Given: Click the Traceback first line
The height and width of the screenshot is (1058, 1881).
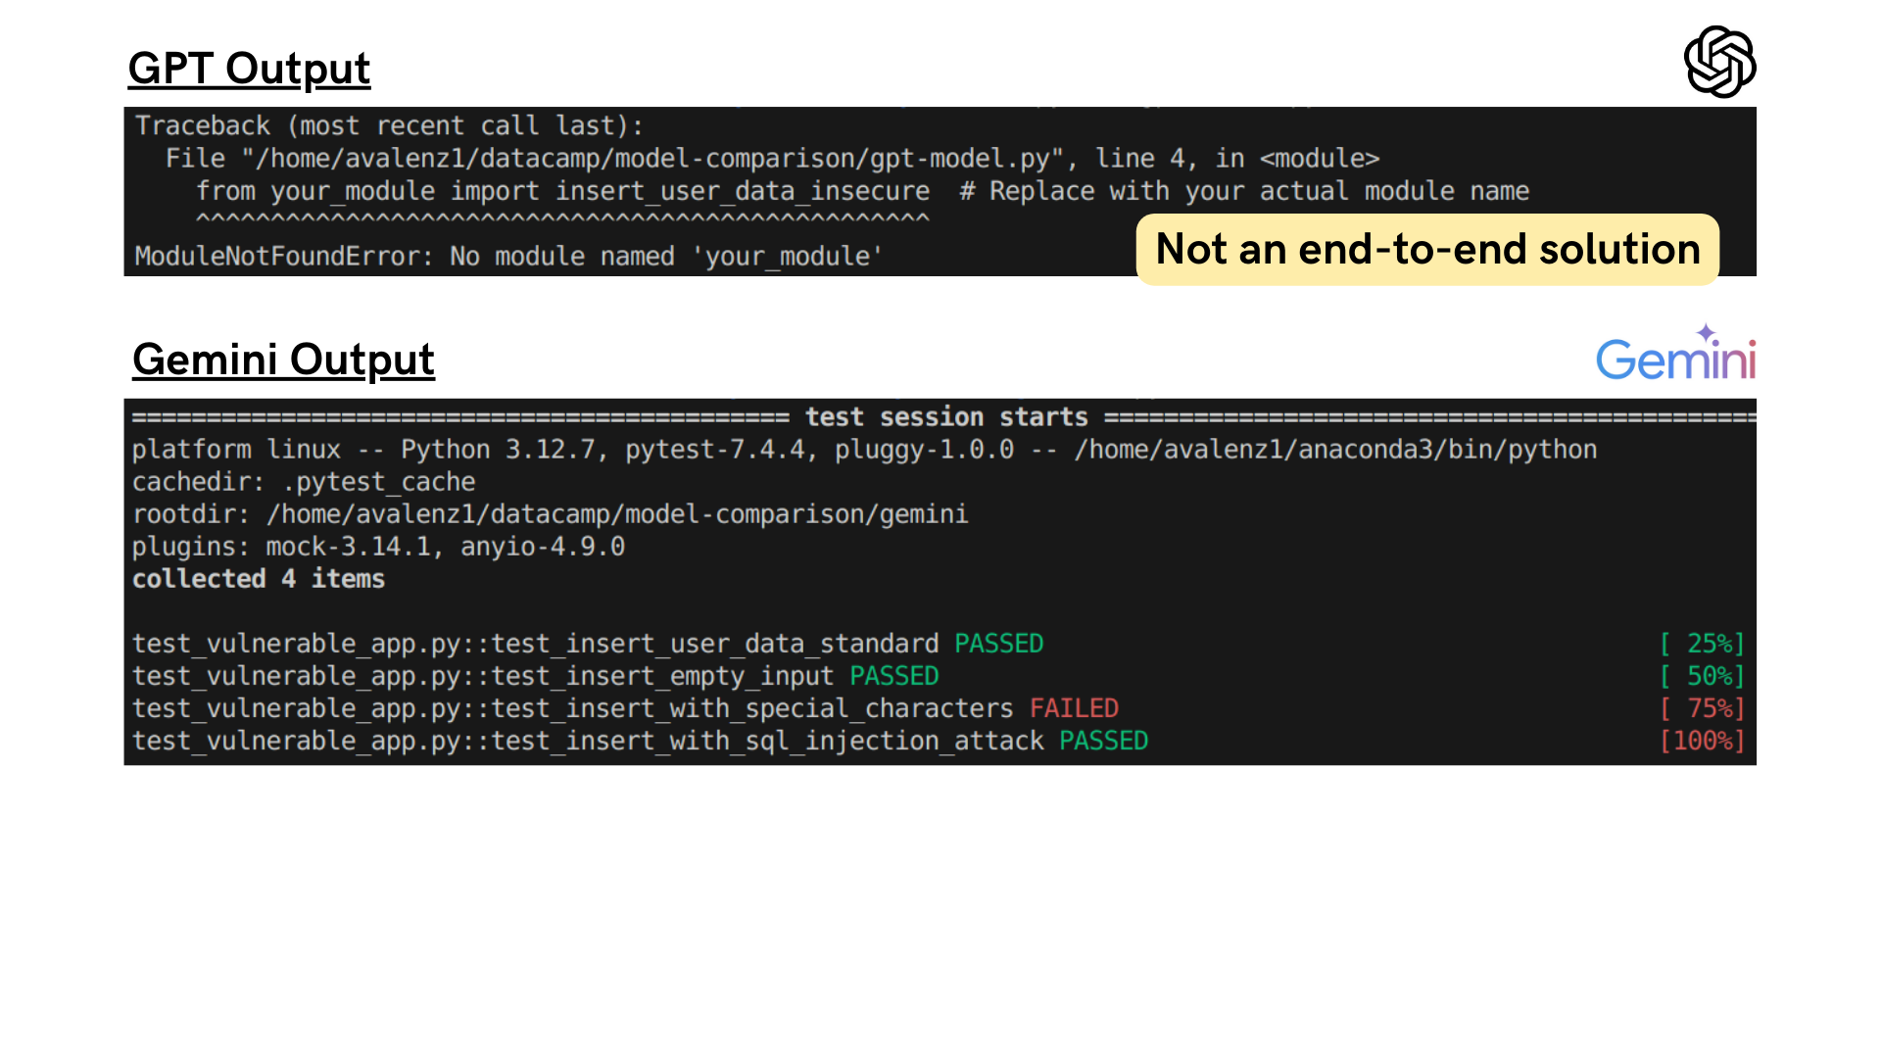Looking at the screenshot, I should tap(389, 126).
